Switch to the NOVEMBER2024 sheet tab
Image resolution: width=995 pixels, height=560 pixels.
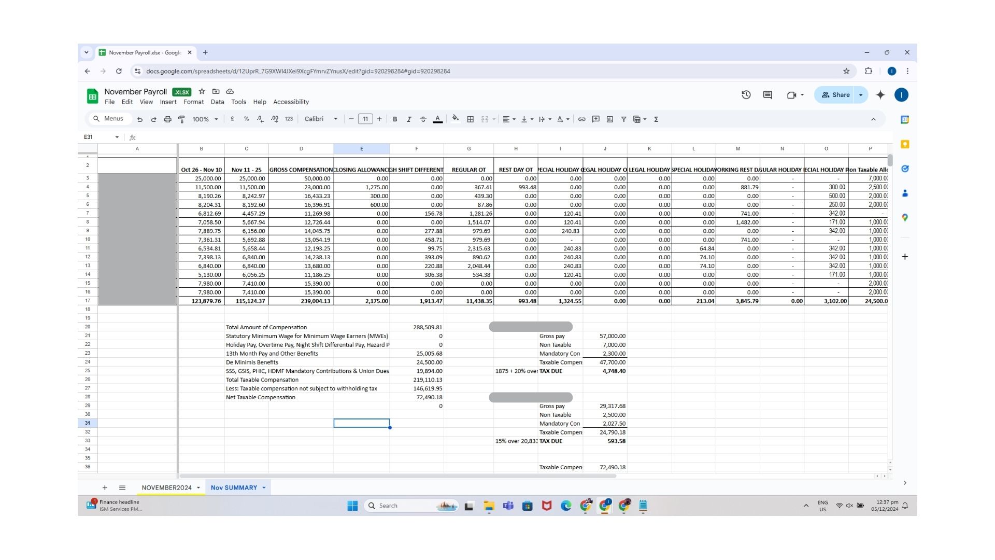click(x=166, y=487)
